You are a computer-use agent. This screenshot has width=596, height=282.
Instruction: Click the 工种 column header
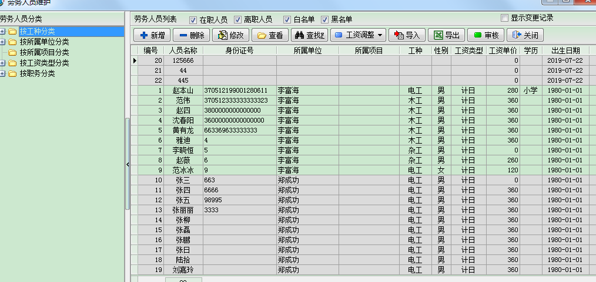click(416, 50)
